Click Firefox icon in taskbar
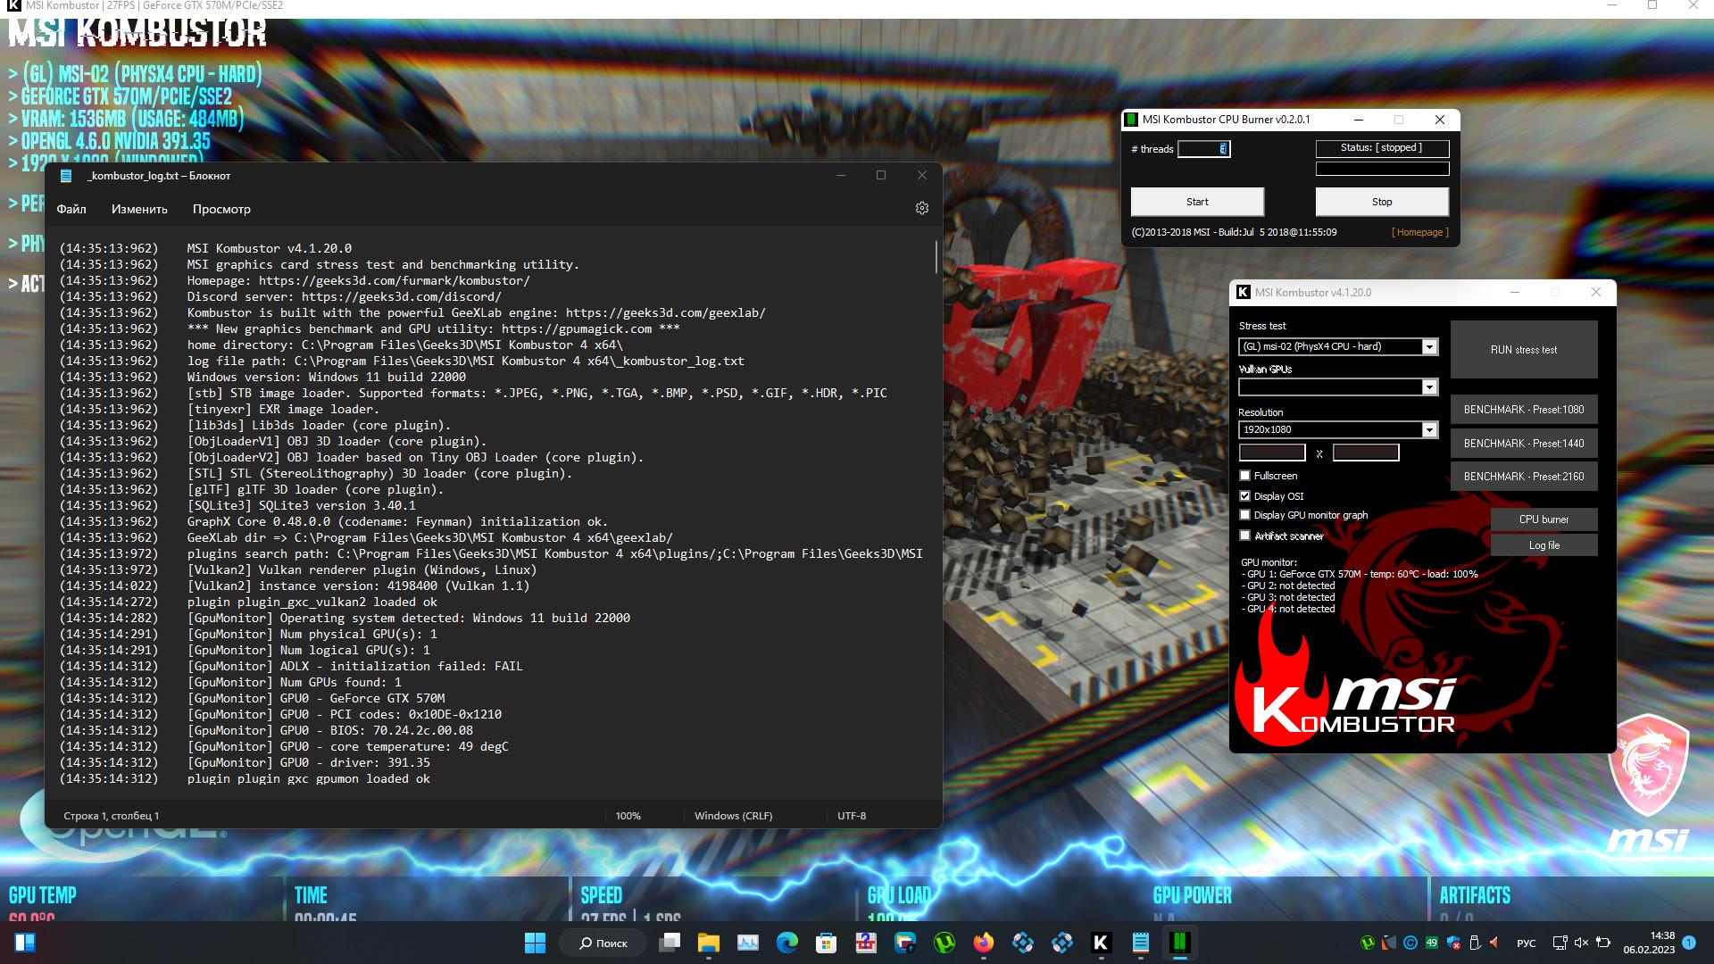This screenshot has width=1714, height=964. [983, 943]
